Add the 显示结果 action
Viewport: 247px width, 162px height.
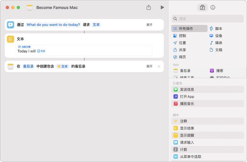(207, 128)
